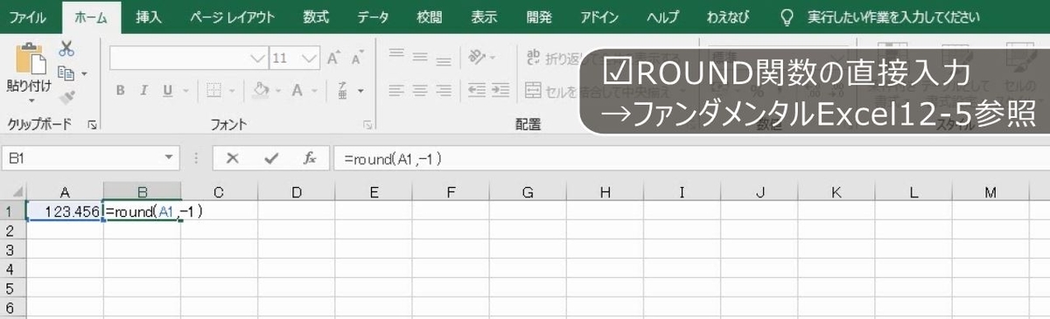Go to the 数式 tab
Screen dimensions: 1050x319
pos(316,17)
